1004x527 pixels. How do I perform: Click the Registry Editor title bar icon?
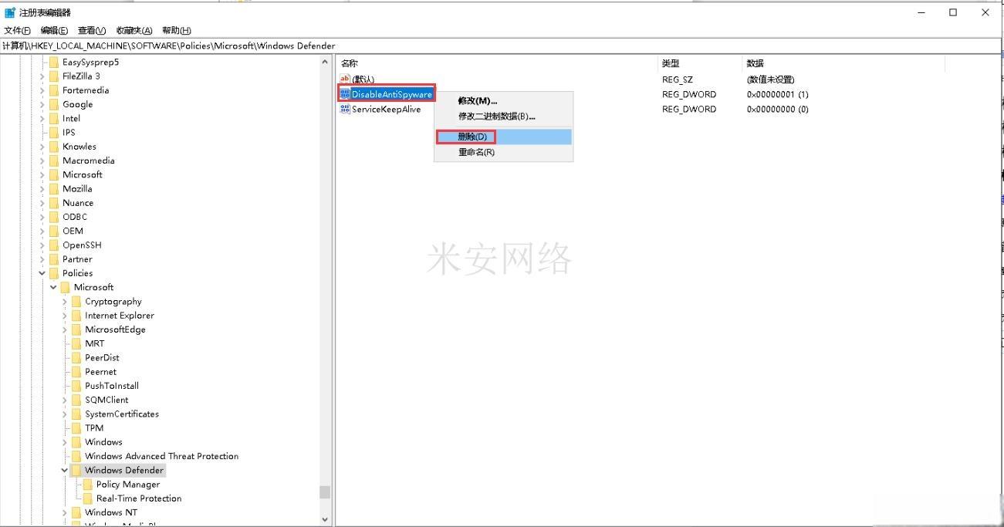pyautogui.click(x=10, y=12)
